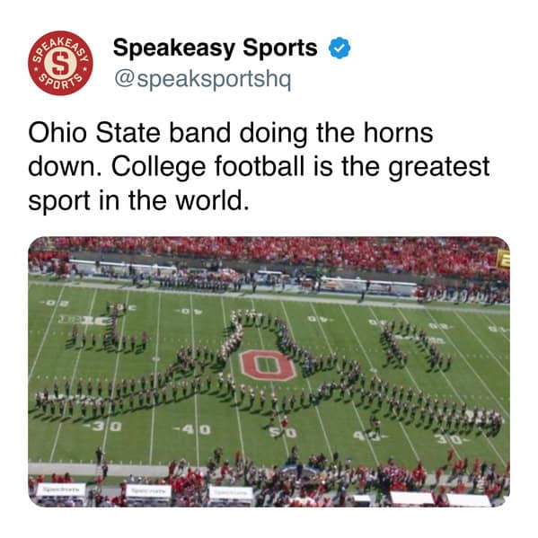The width and height of the screenshot is (538, 538).
Task: Open the Speakeasy Sports display name link
Action: tap(216, 48)
